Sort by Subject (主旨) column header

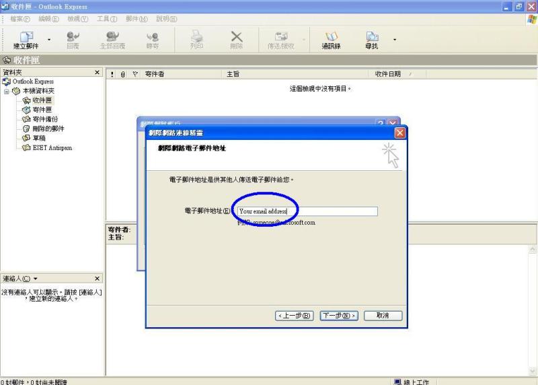click(x=296, y=74)
